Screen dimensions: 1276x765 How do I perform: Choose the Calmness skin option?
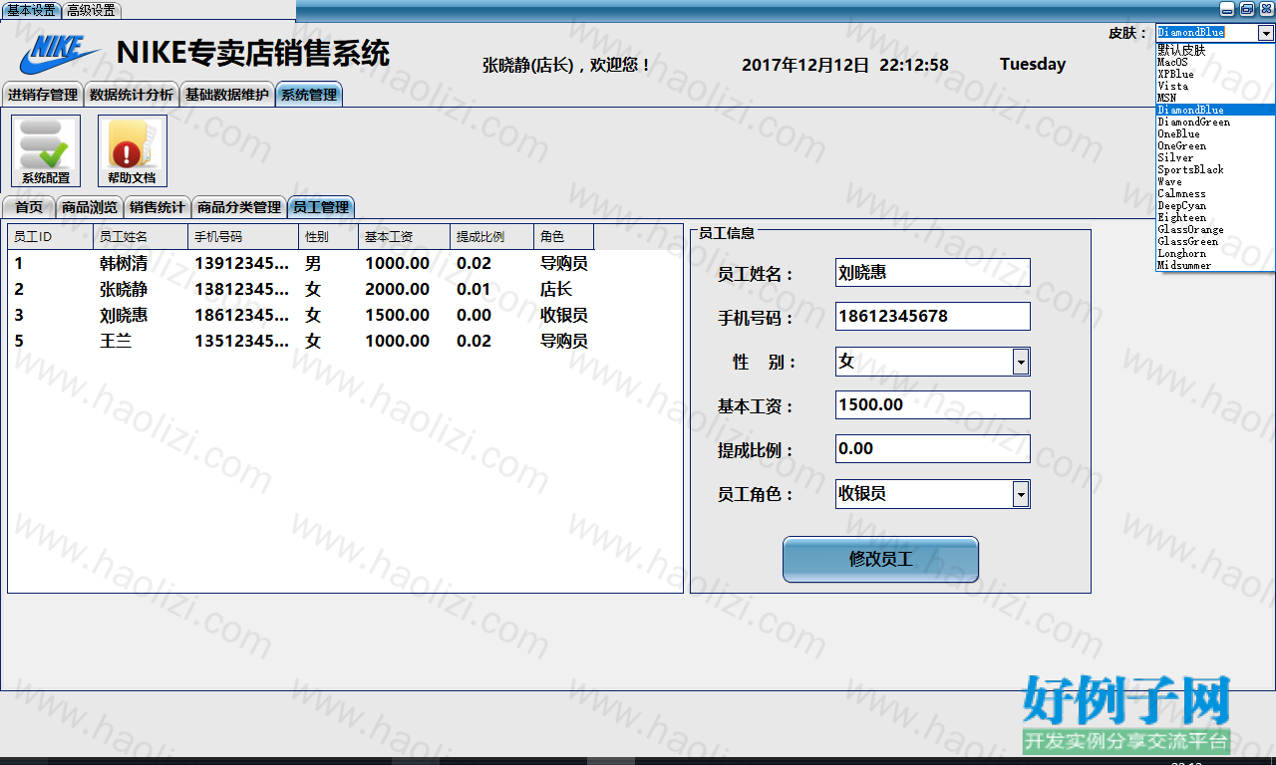click(1215, 193)
